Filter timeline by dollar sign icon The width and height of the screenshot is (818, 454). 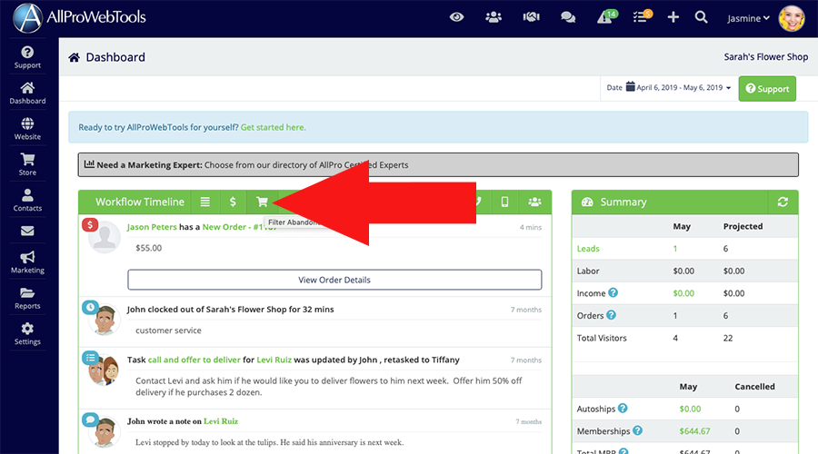coord(234,202)
